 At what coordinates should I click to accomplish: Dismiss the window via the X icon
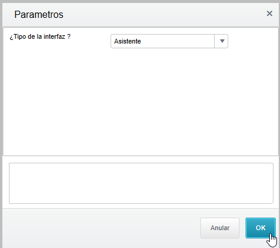click(269, 14)
